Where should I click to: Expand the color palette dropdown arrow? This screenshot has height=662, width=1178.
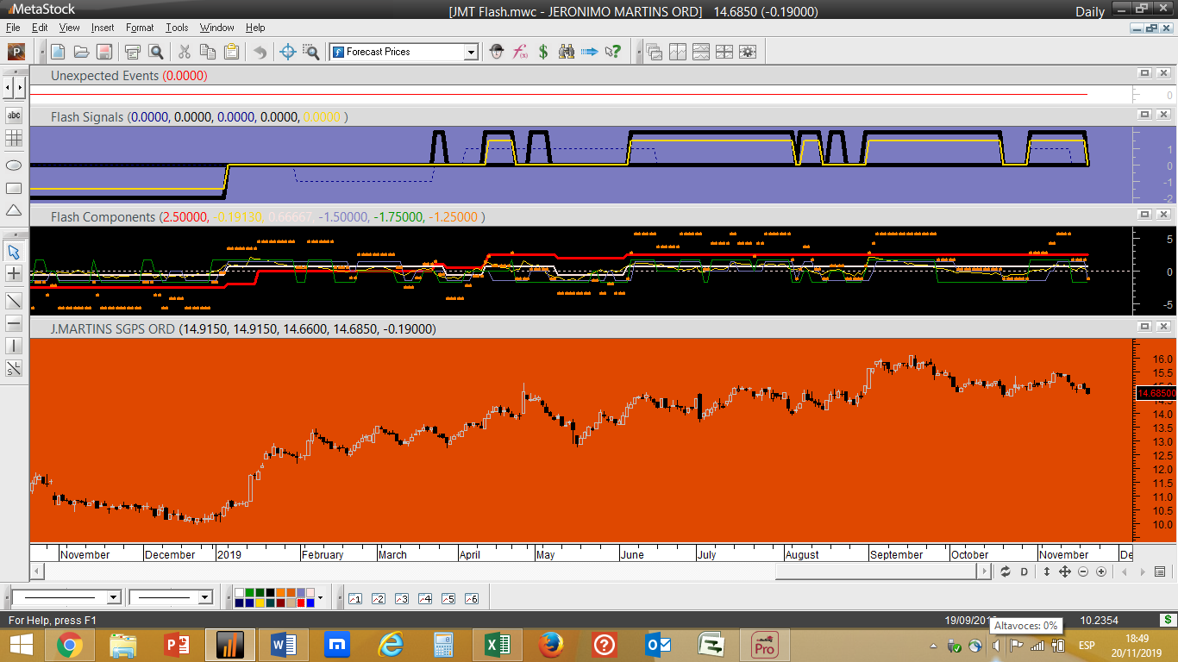tap(321, 597)
